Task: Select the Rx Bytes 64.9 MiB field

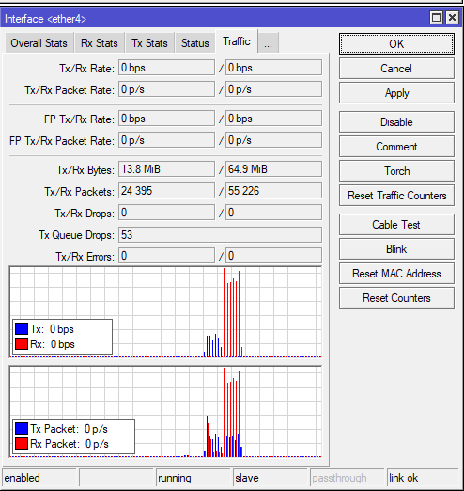Action: 273,169
